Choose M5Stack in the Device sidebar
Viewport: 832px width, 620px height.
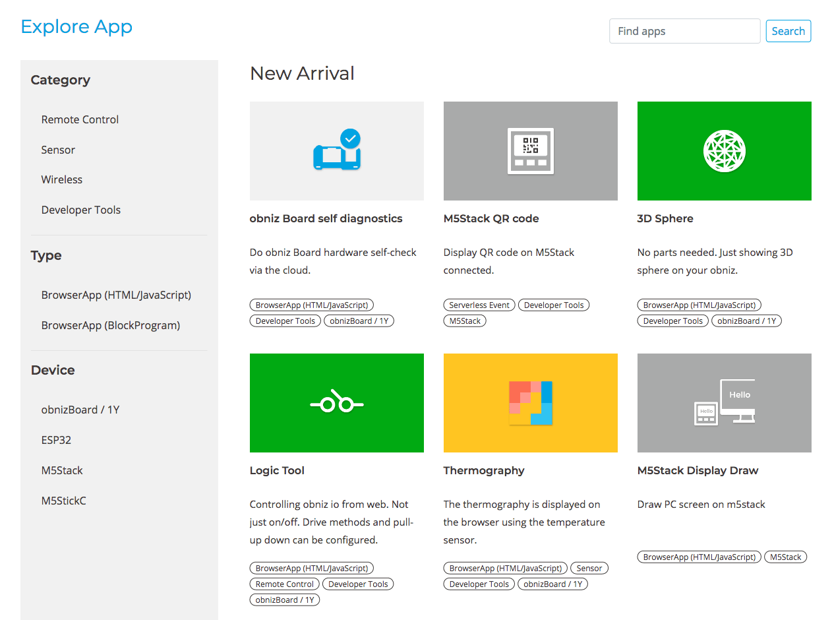tap(62, 470)
